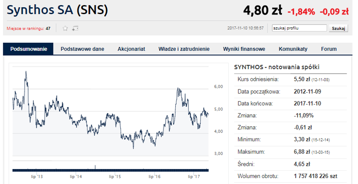Open the Akcjonariat tab

point(131,49)
